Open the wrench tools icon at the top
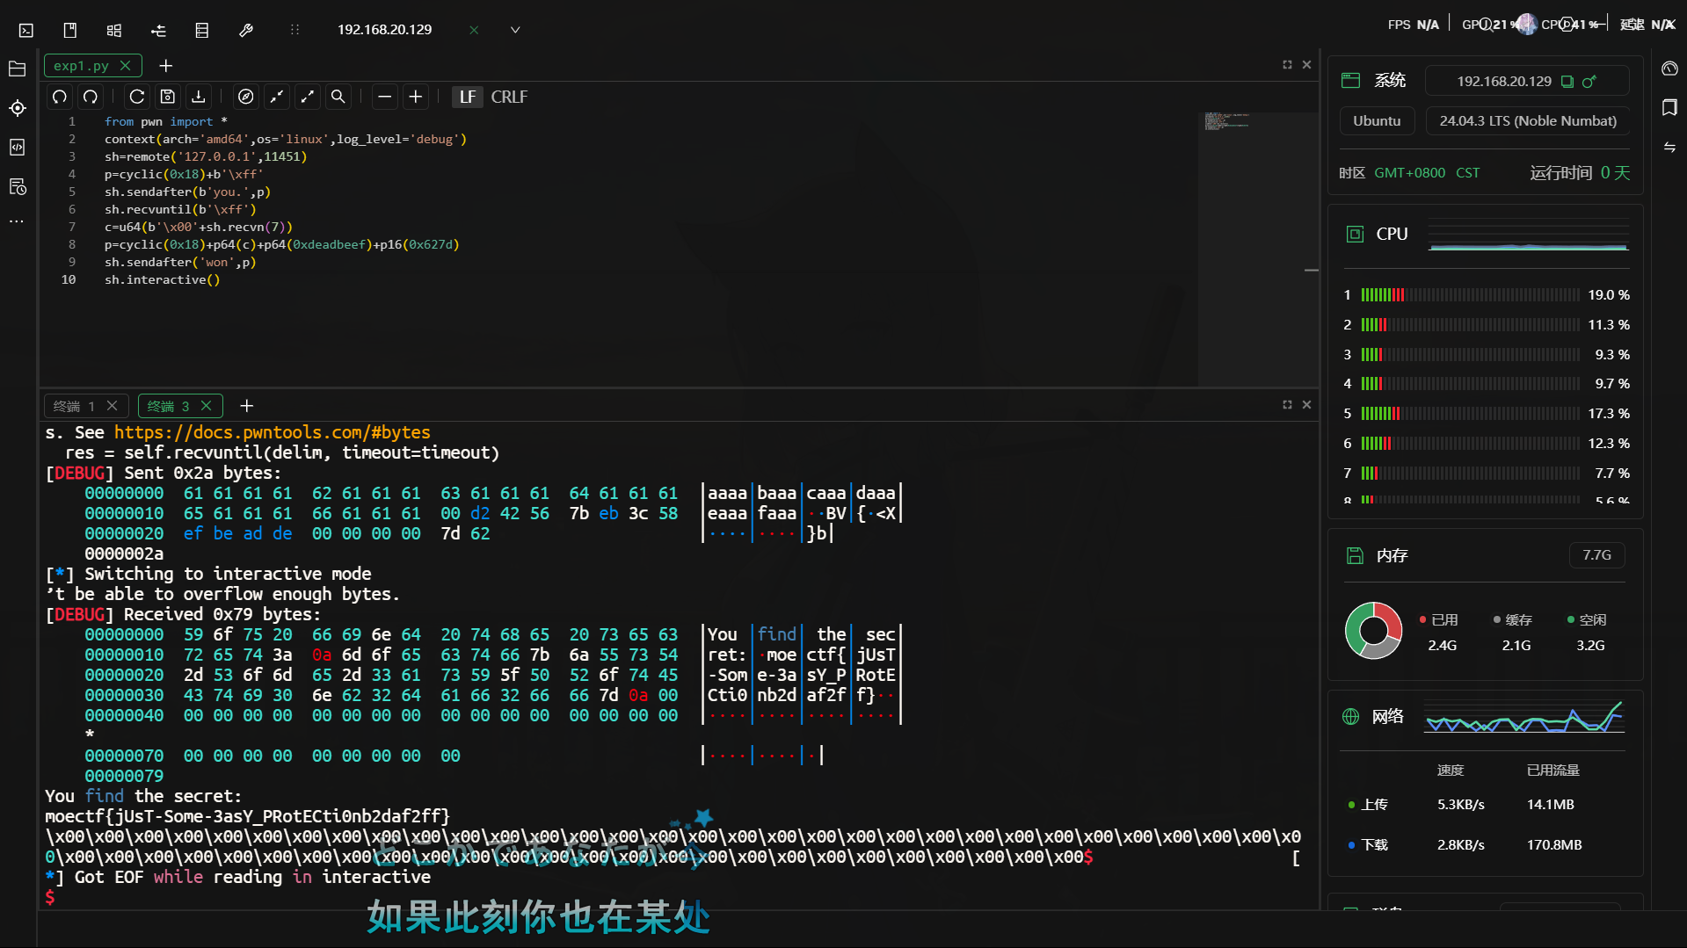 [246, 29]
